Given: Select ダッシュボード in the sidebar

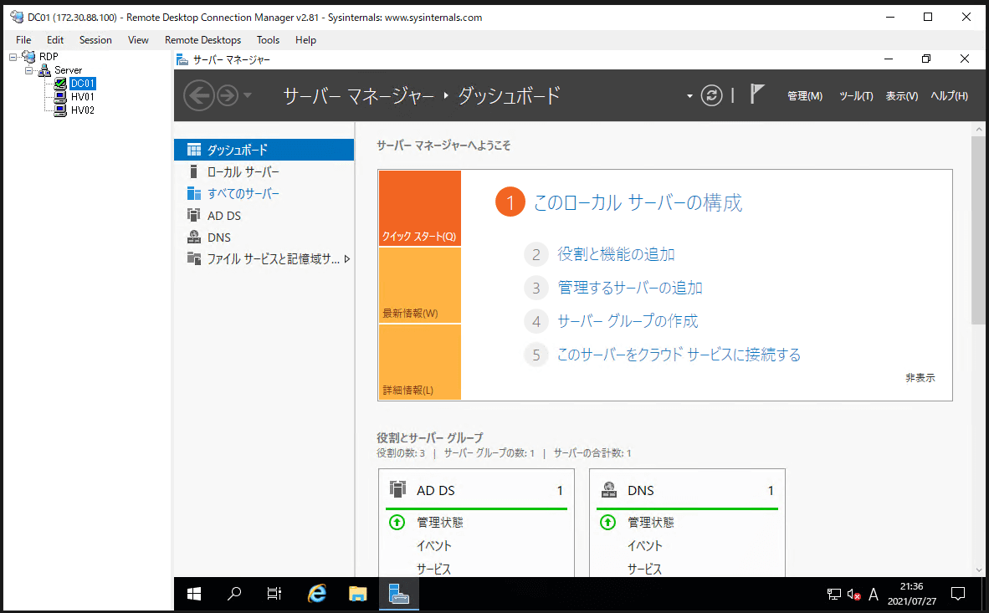Looking at the screenshot, I should click(x=264, y=150).
